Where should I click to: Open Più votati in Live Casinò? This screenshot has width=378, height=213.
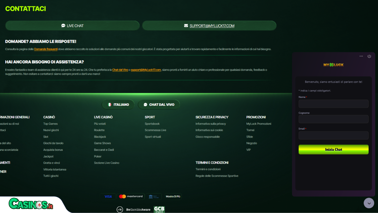(x=100, y=124)
